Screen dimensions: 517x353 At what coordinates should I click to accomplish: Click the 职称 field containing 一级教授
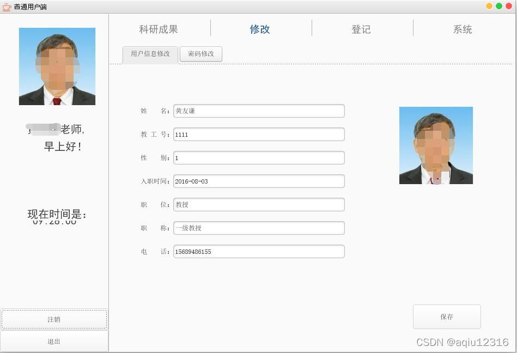coord(258,228)
